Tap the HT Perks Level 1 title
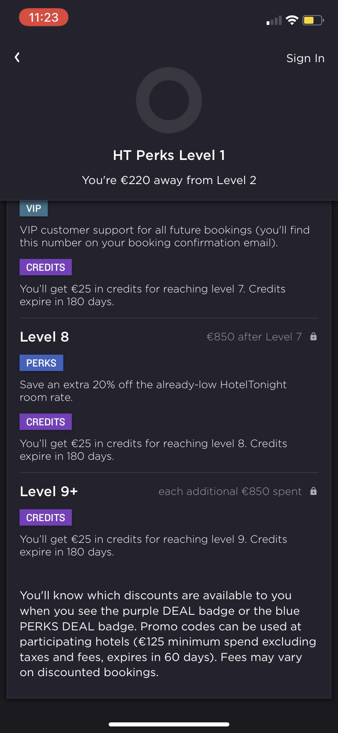The height and width of the screenshot is (733, 338). [169, 155]
